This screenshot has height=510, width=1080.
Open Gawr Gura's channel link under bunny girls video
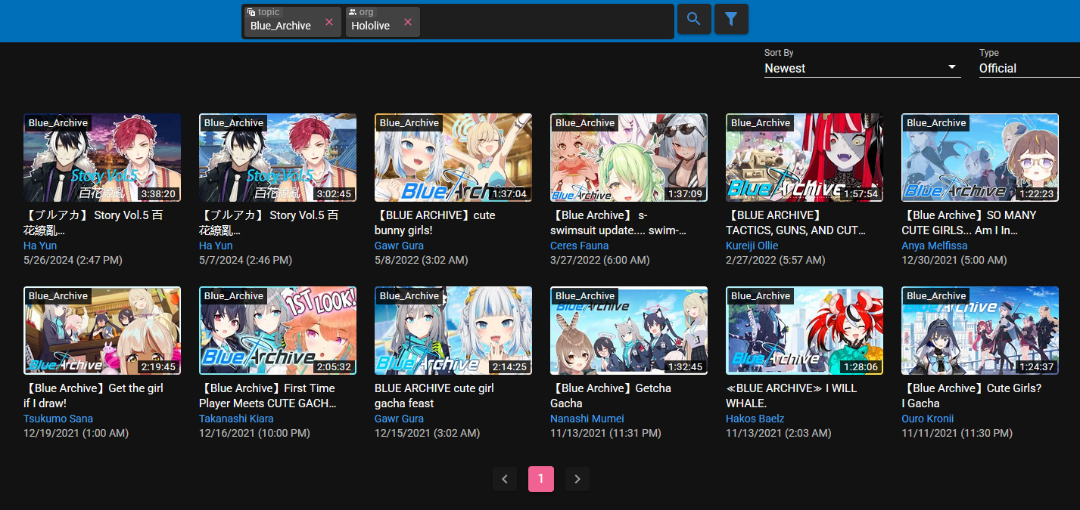399,246
